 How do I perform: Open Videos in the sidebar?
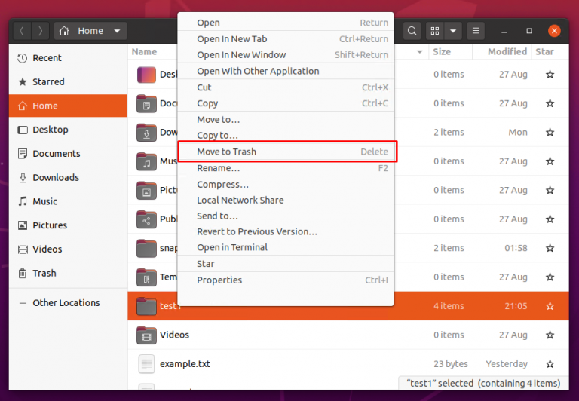coord(68,249)
